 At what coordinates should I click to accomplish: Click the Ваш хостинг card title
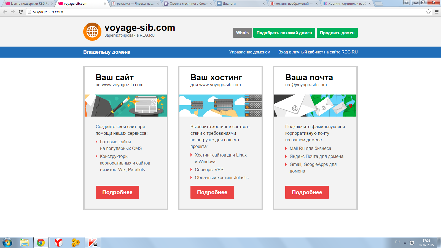pos(216,77)
